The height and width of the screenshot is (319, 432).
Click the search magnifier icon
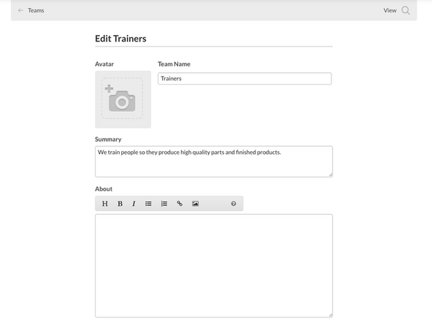(x=406, y=10)
